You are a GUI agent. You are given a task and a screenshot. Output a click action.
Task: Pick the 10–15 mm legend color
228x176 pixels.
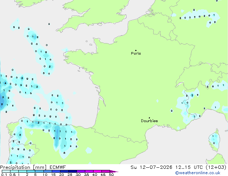[47, 171]
